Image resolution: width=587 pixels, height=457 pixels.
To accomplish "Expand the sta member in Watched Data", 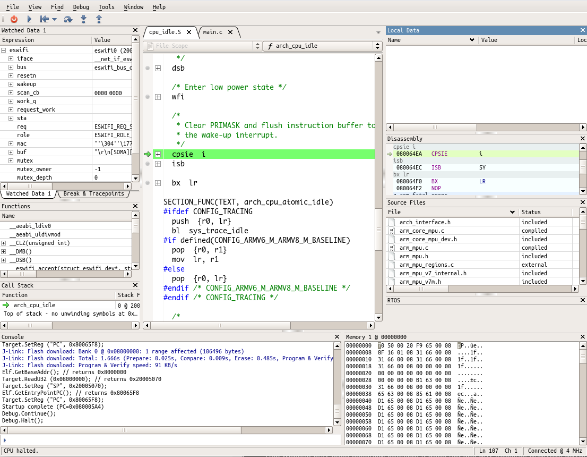I will tap(11, 118).
